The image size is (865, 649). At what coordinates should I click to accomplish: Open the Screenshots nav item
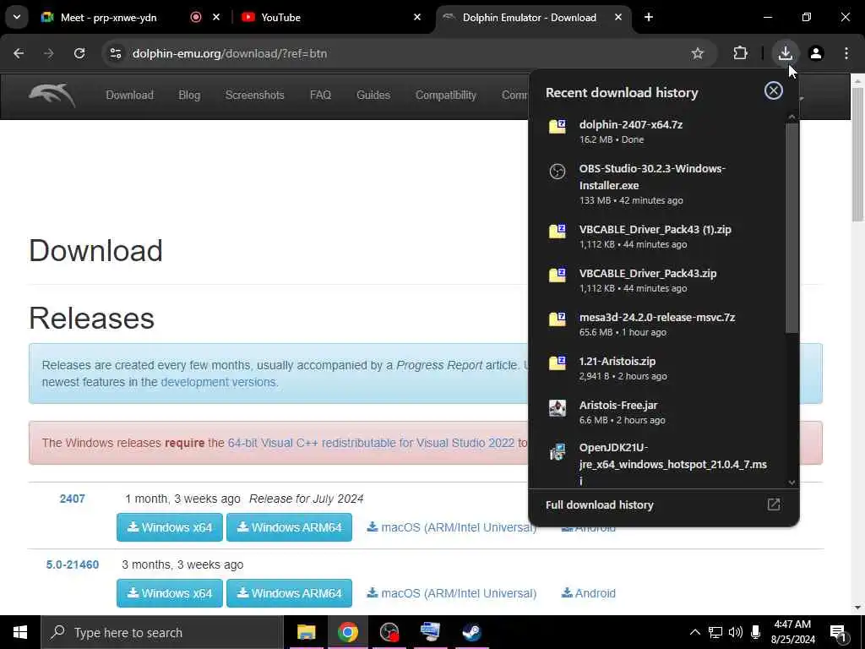255,95
